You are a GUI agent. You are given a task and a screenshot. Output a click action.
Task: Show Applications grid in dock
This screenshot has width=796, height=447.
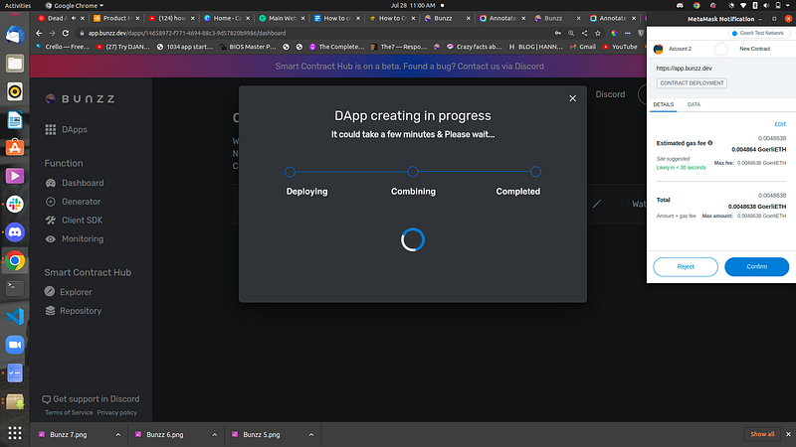pyautogui.click(x=15, y=433)
